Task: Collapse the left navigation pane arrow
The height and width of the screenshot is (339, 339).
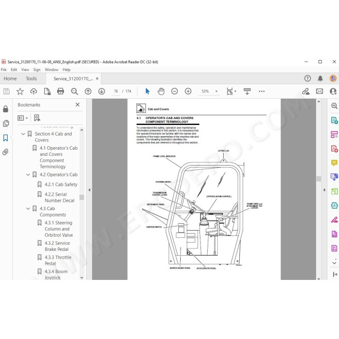Action: pyautogui.click(x=89, y=190)
